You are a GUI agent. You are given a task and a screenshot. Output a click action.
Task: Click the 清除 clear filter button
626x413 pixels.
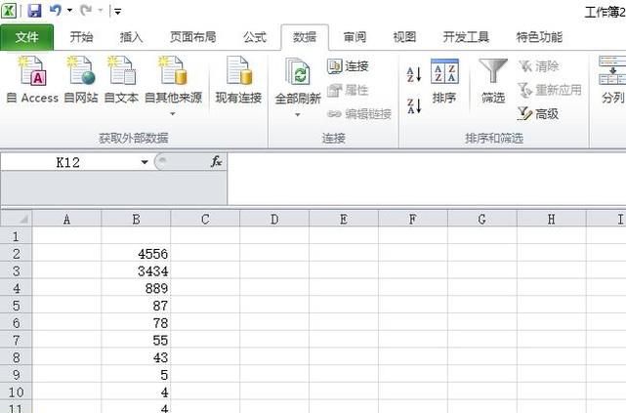[538, 66]
